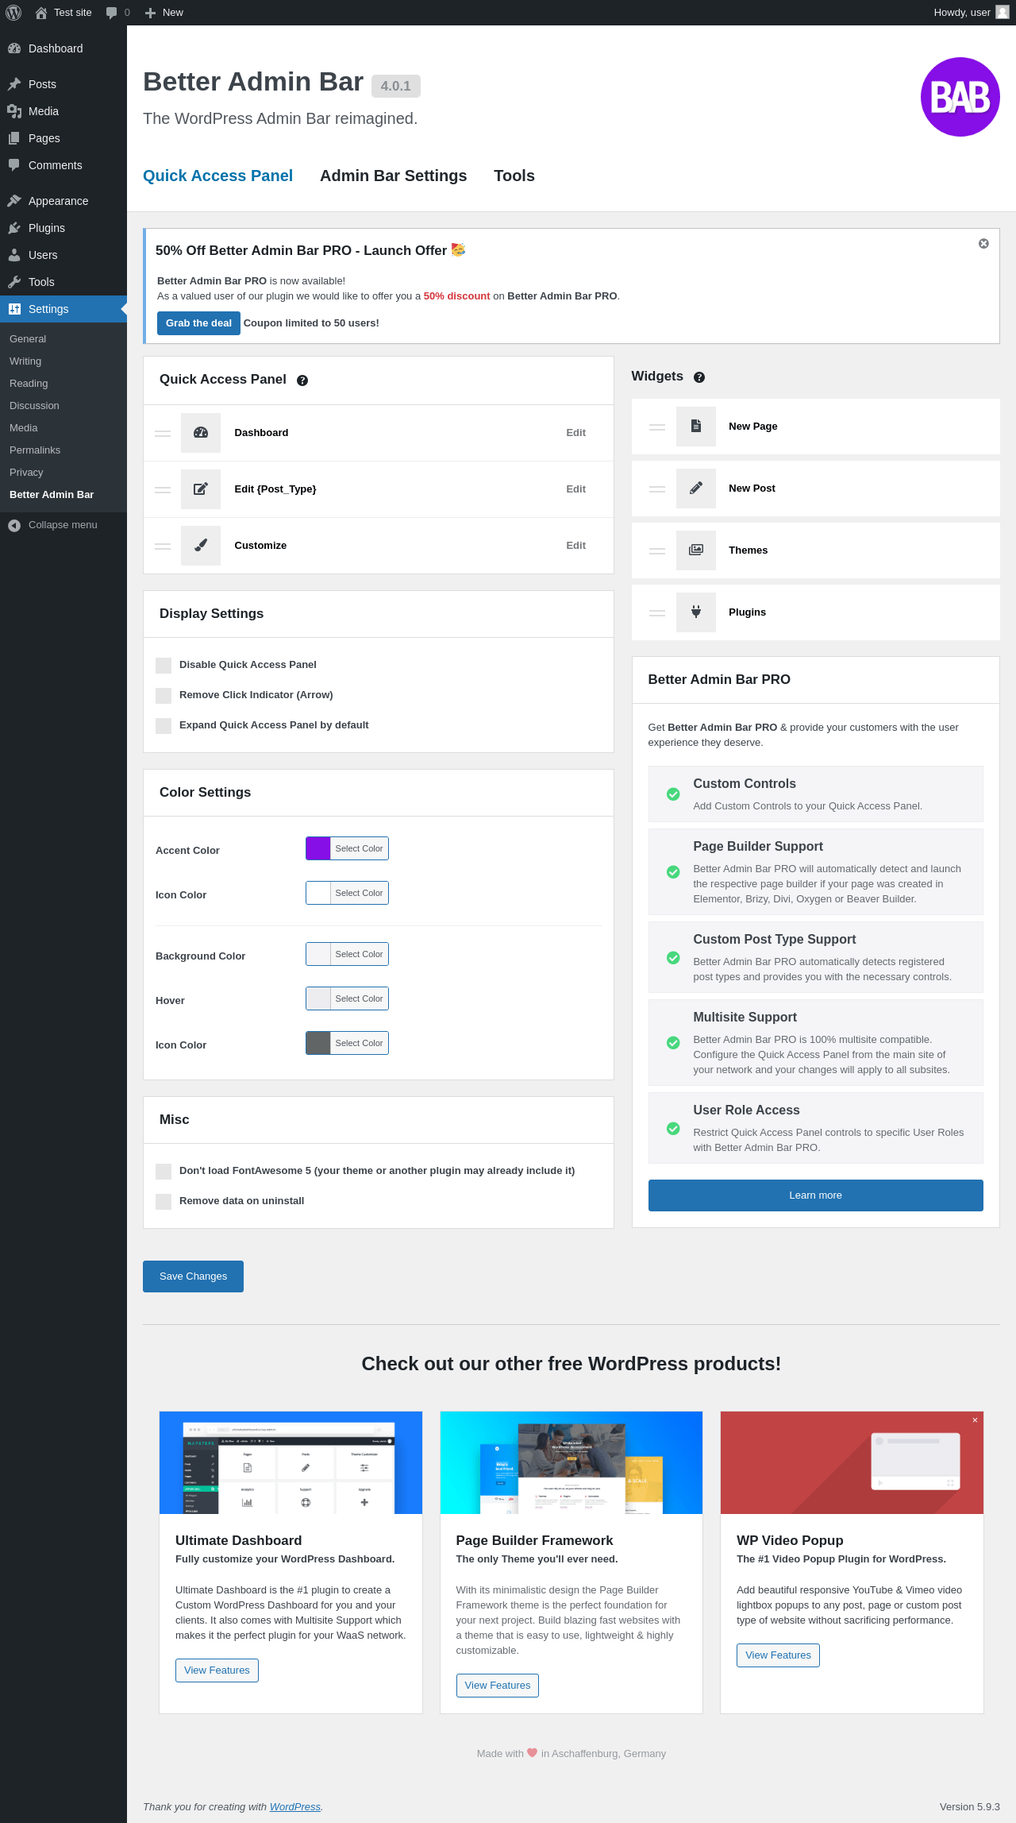Screen dimensions: 1016x1823
Task: Click drag handle beside Themes widget
Action: coord(657,551)
